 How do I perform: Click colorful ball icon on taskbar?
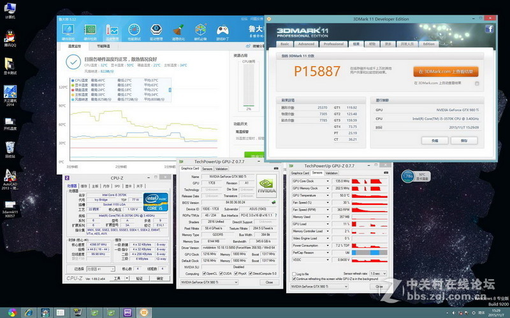pyautogui.click(x=12, y=312)
